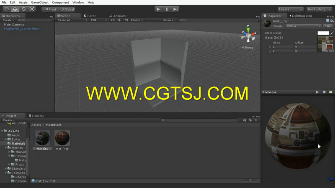Click the Preview sphere shape icon
This screenshot has width=335, height=188.
[324, 92]
